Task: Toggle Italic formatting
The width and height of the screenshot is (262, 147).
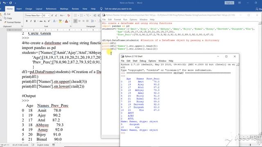Action: (31, 21)
